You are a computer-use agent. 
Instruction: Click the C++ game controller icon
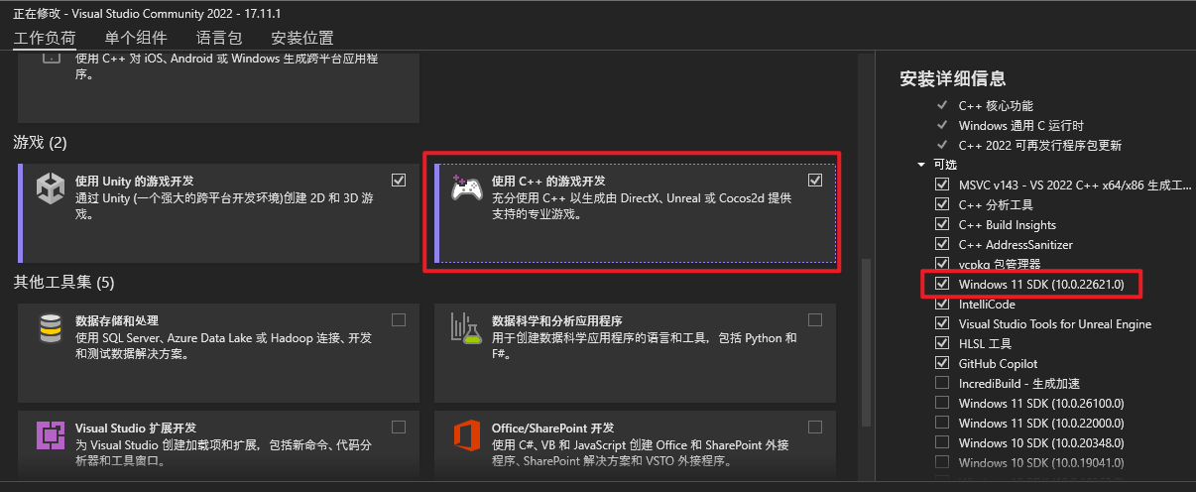[x=466, y=188]
